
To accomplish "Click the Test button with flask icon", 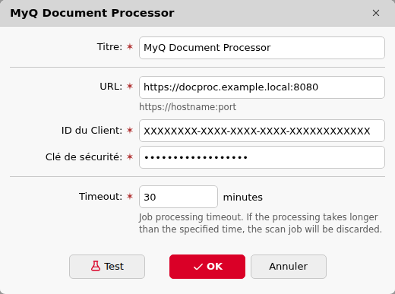I will pyautogui.click(x=107, y=267).
